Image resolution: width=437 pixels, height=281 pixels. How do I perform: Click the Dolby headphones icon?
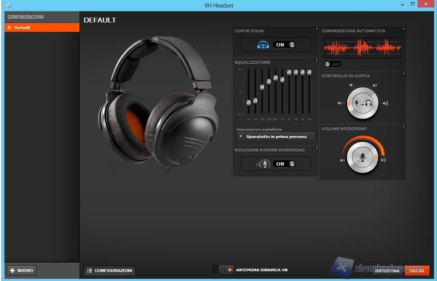click(263, 45)
